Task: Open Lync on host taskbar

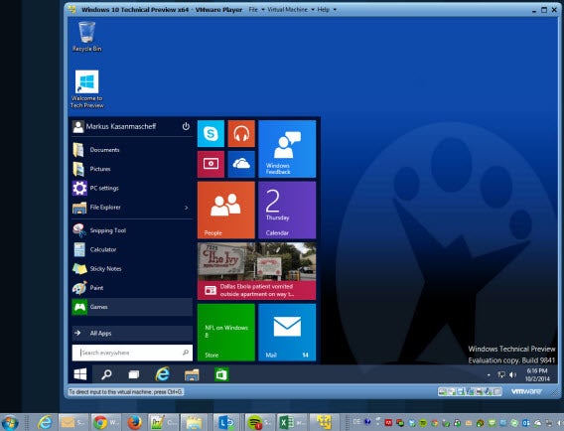Action: click(225, 422)
